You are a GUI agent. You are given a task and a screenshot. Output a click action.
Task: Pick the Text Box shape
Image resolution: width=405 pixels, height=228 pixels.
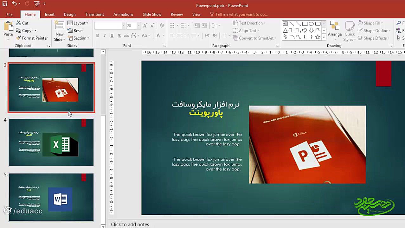[285, 24]
